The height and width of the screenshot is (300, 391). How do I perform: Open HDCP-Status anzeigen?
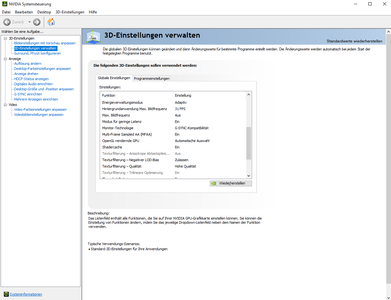31,79
